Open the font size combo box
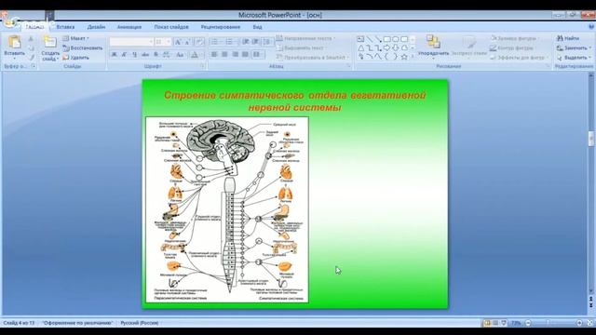Image resolution: width=596 pixels, height=335 pixels. point(163,41)
